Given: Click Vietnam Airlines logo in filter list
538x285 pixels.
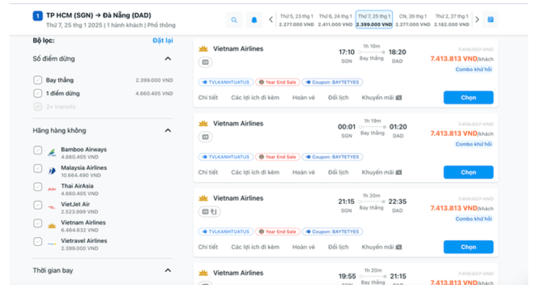Looking at the screenshot, I should (52, 225).
